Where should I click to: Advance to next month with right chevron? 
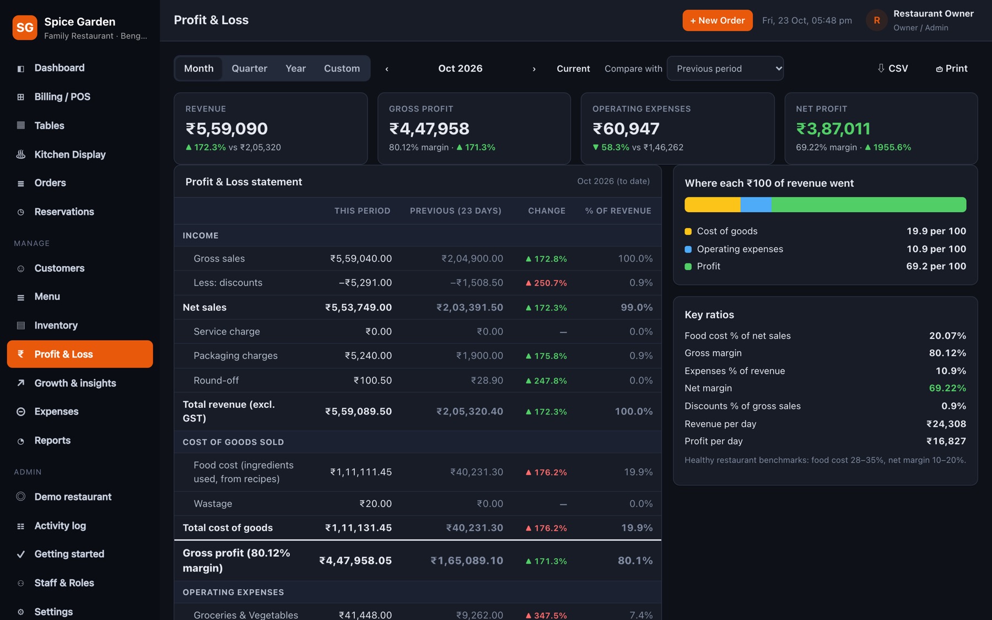coord(534,69)
